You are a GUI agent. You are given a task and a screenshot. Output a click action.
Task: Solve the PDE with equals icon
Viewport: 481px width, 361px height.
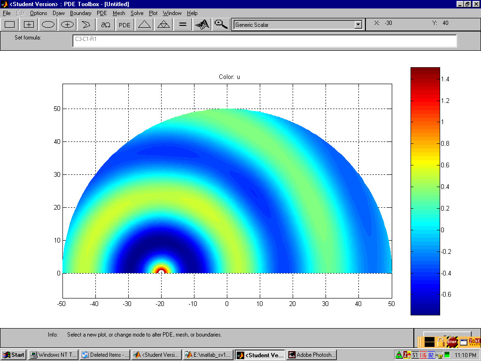(183, 24)
